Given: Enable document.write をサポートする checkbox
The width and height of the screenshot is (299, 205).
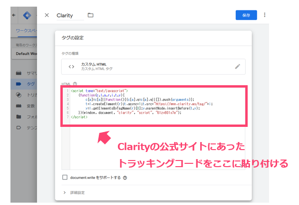Looking at the screenshot, I should 65,177.
